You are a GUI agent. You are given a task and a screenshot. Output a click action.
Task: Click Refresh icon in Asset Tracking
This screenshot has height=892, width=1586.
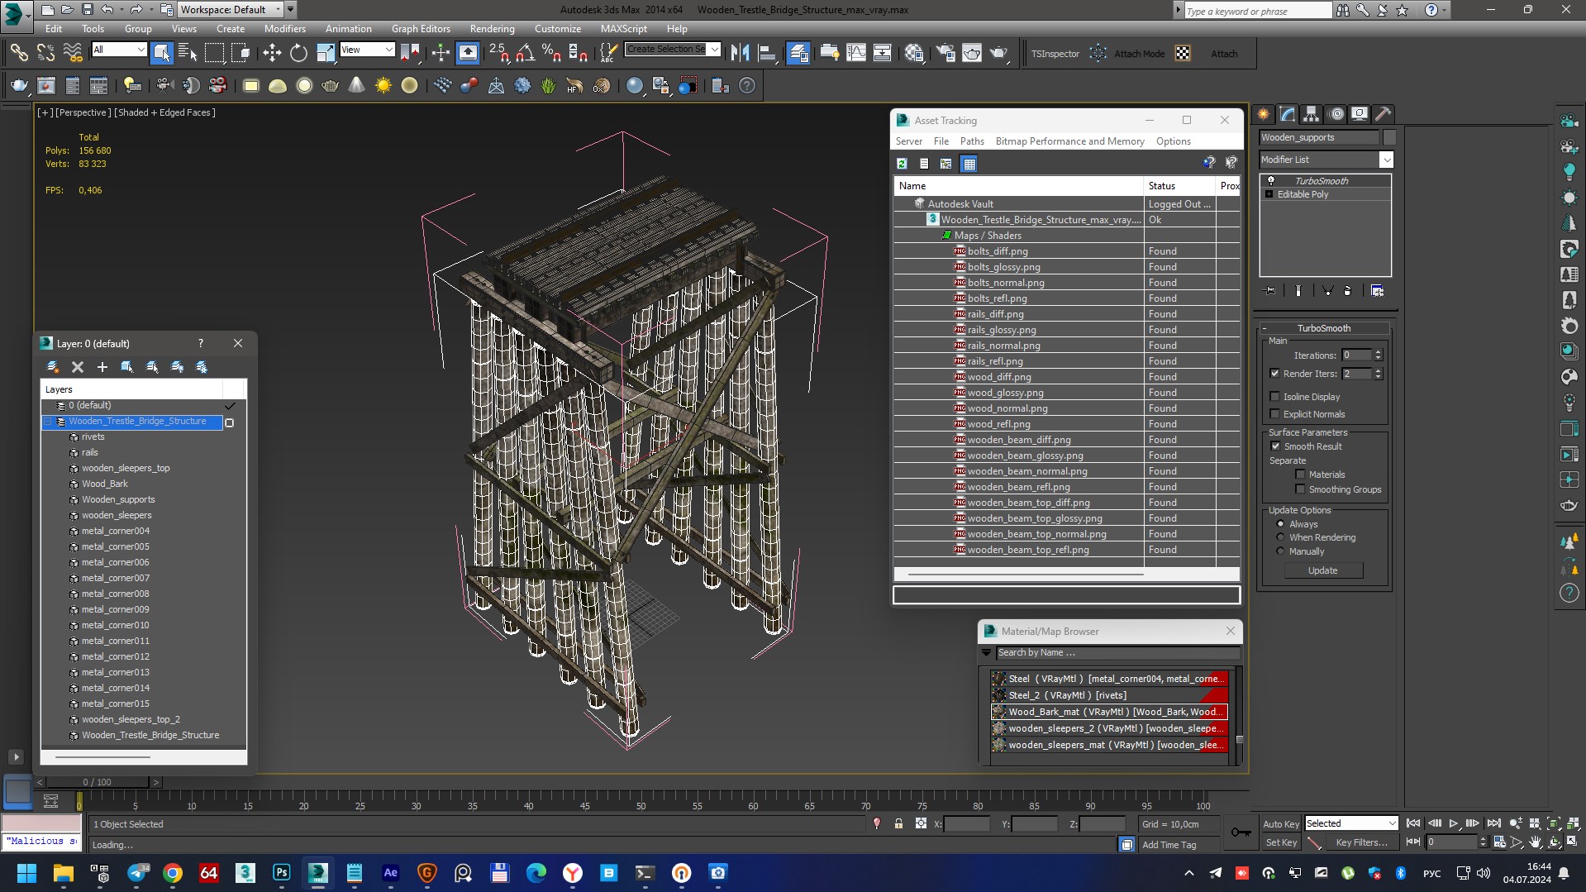tap(902, 164)
